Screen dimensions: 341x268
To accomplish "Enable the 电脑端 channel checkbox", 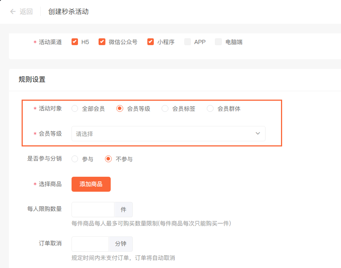I will (218, 42).
